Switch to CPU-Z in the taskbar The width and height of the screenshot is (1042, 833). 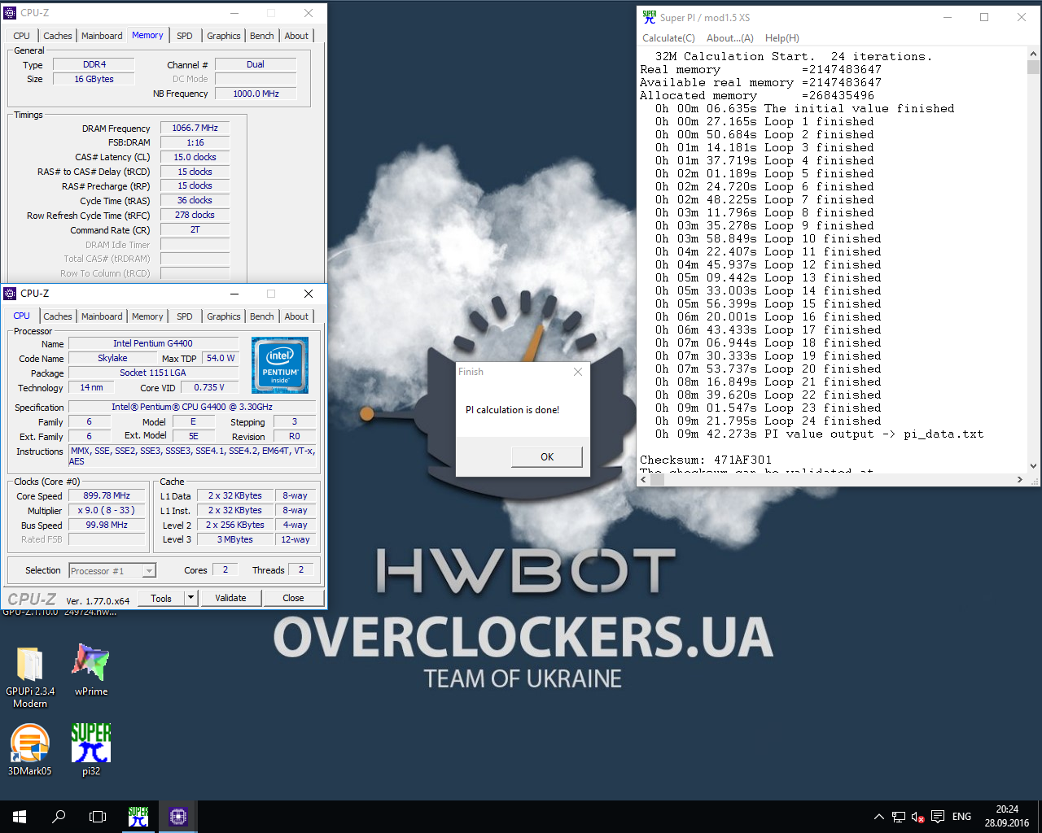[178, 817]
